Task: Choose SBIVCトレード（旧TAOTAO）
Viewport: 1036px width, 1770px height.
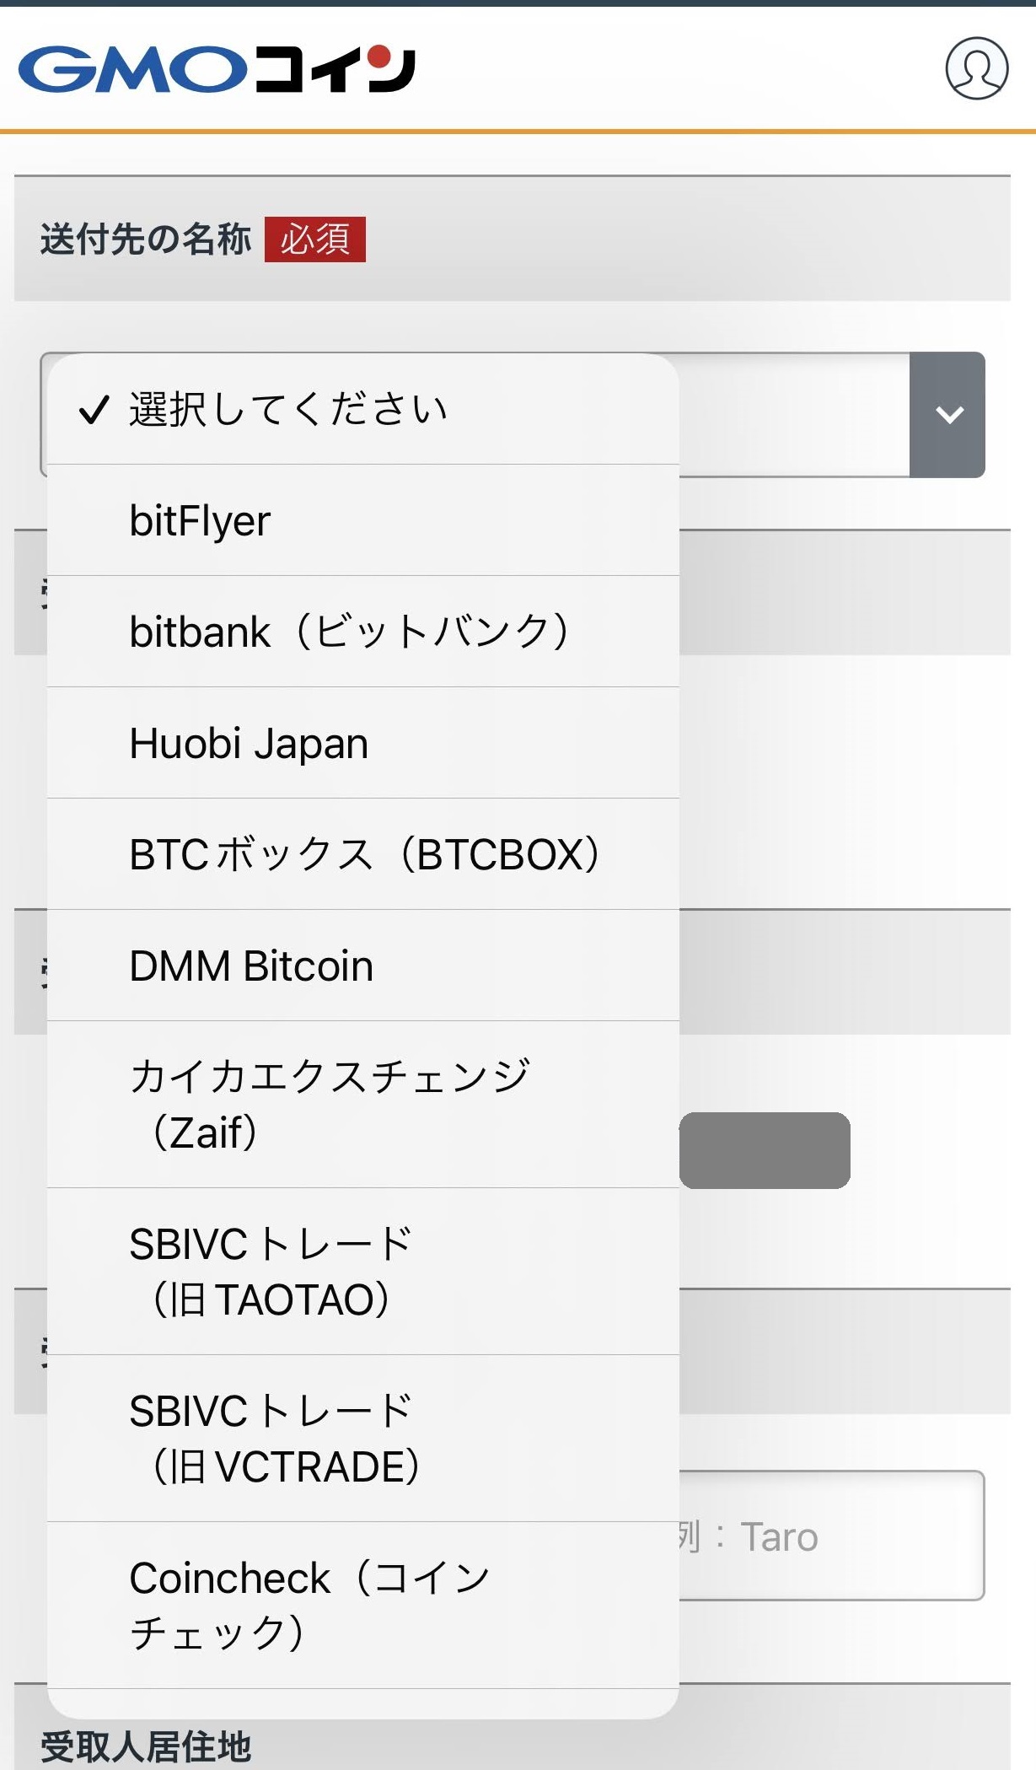Action: pos(268,1270)
